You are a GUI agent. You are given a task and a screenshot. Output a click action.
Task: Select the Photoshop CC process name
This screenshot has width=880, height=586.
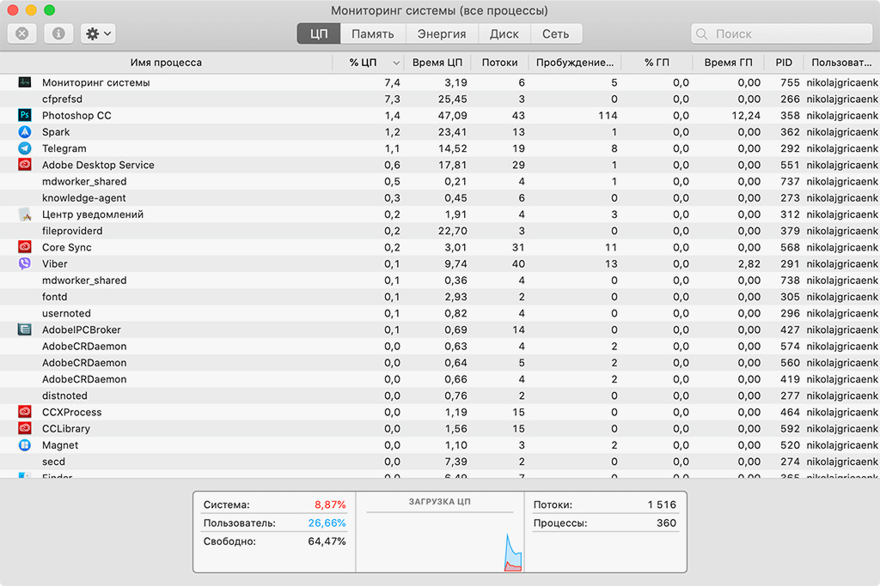pos(76,116)
